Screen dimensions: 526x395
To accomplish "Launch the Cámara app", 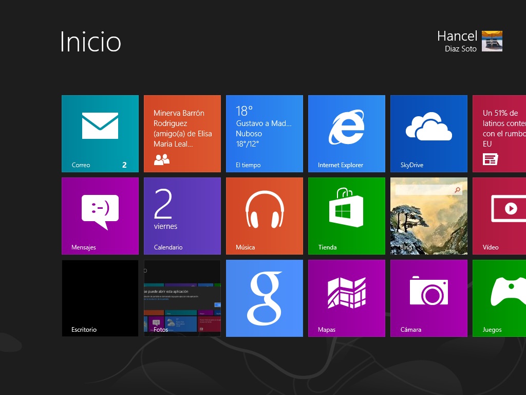I will pyautogui.click(x=428, y=298).
